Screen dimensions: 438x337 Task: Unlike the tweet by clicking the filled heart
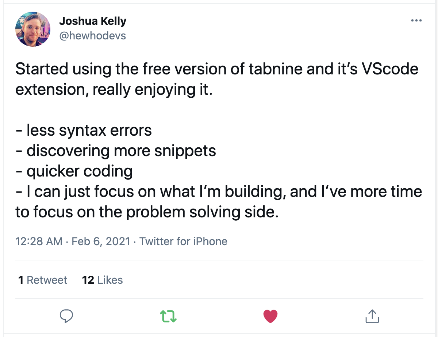270,317
